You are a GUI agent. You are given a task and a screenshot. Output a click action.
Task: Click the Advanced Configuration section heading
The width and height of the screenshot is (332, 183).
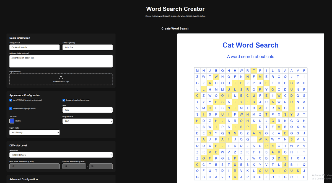pyautogui.click(x=24, y=179)
